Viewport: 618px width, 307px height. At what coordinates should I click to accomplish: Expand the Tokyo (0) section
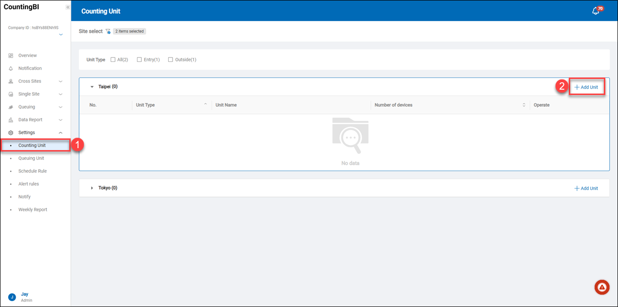click(92, 188)
